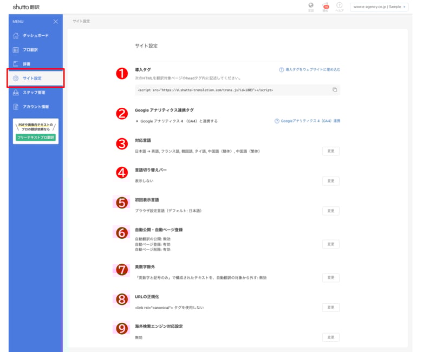The image size is (423, 352).
Task: Click 変更 button for 自動公開・自動ページ登録
Action: 331,244
